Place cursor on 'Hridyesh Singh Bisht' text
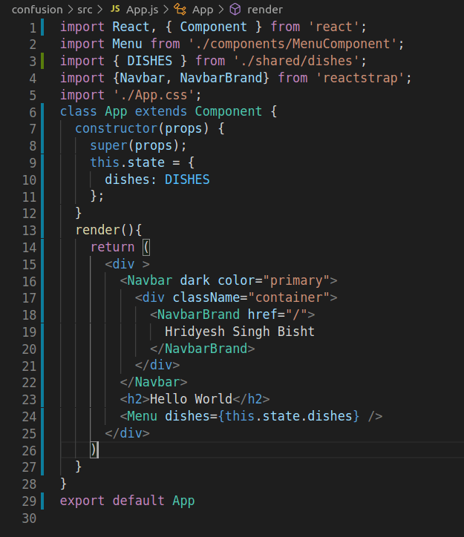The height and width of the screenshot is (537, 464). click(x=239, y=332)
